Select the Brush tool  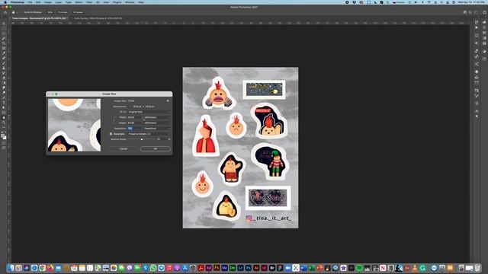pyautogui.click(x=4, y=63)
